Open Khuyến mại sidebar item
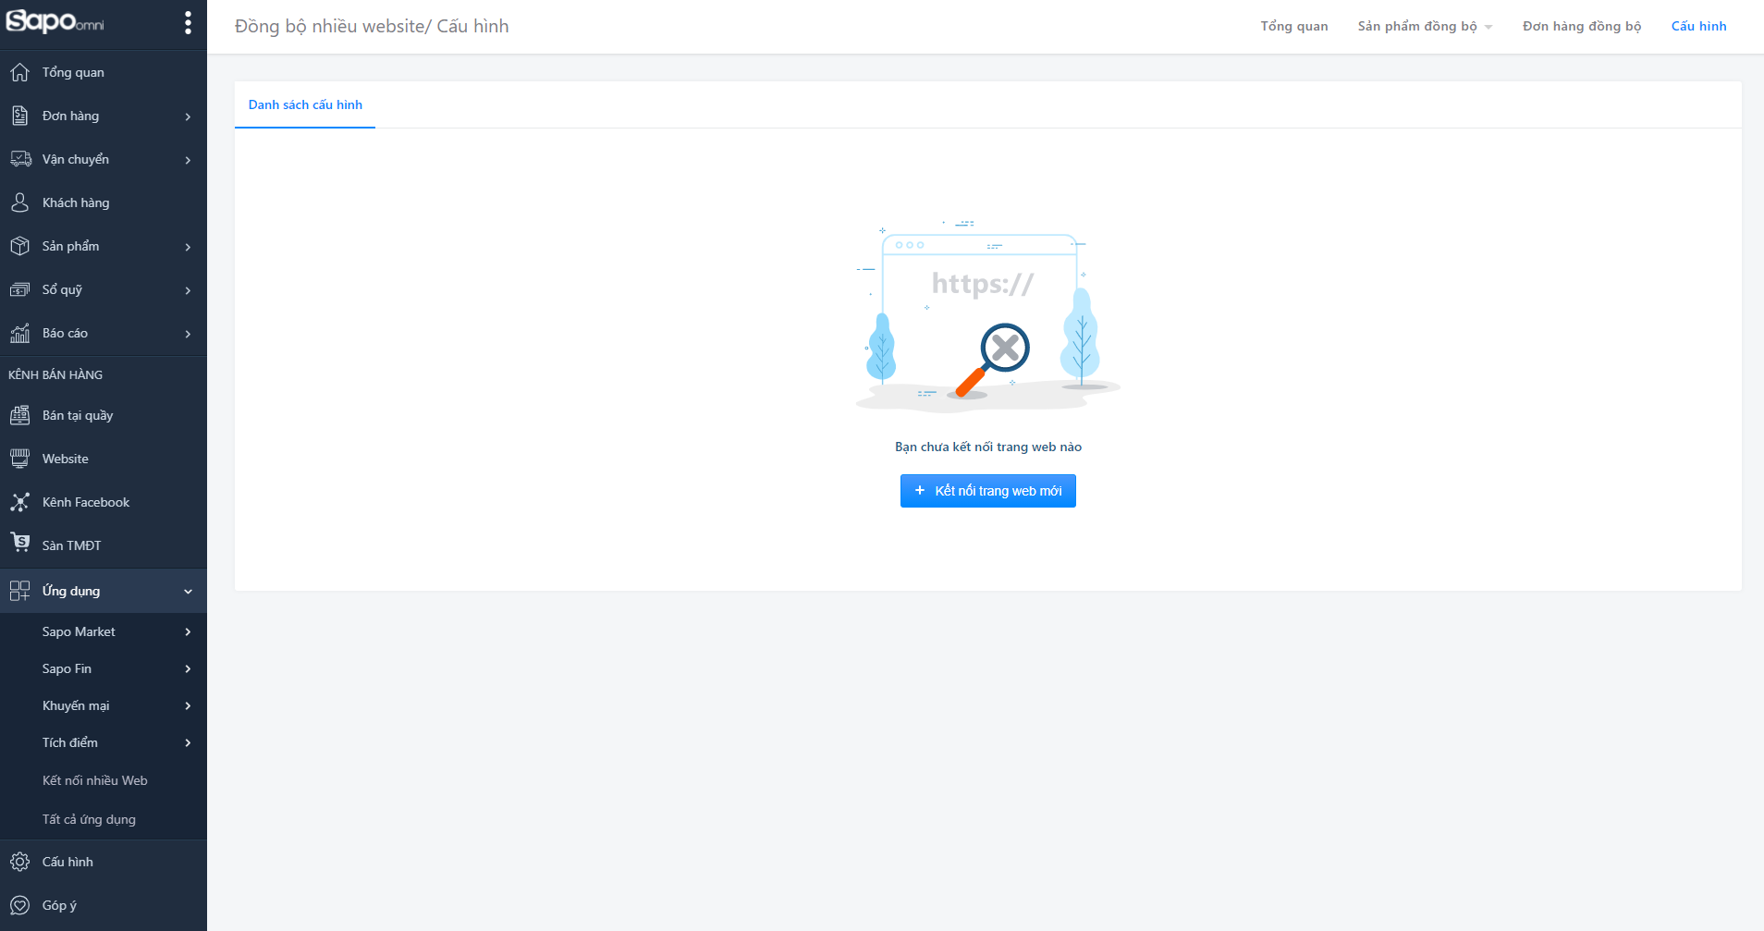This screenshot has width=1764, height=931. pos(76,705)
